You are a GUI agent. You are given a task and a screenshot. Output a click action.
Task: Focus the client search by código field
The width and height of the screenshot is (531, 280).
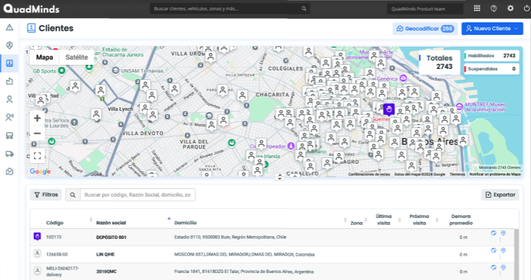pyautogui.click(x=137, y=195)
